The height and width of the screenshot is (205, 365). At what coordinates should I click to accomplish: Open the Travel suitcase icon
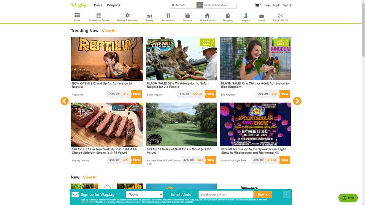[x=261, y=16]
